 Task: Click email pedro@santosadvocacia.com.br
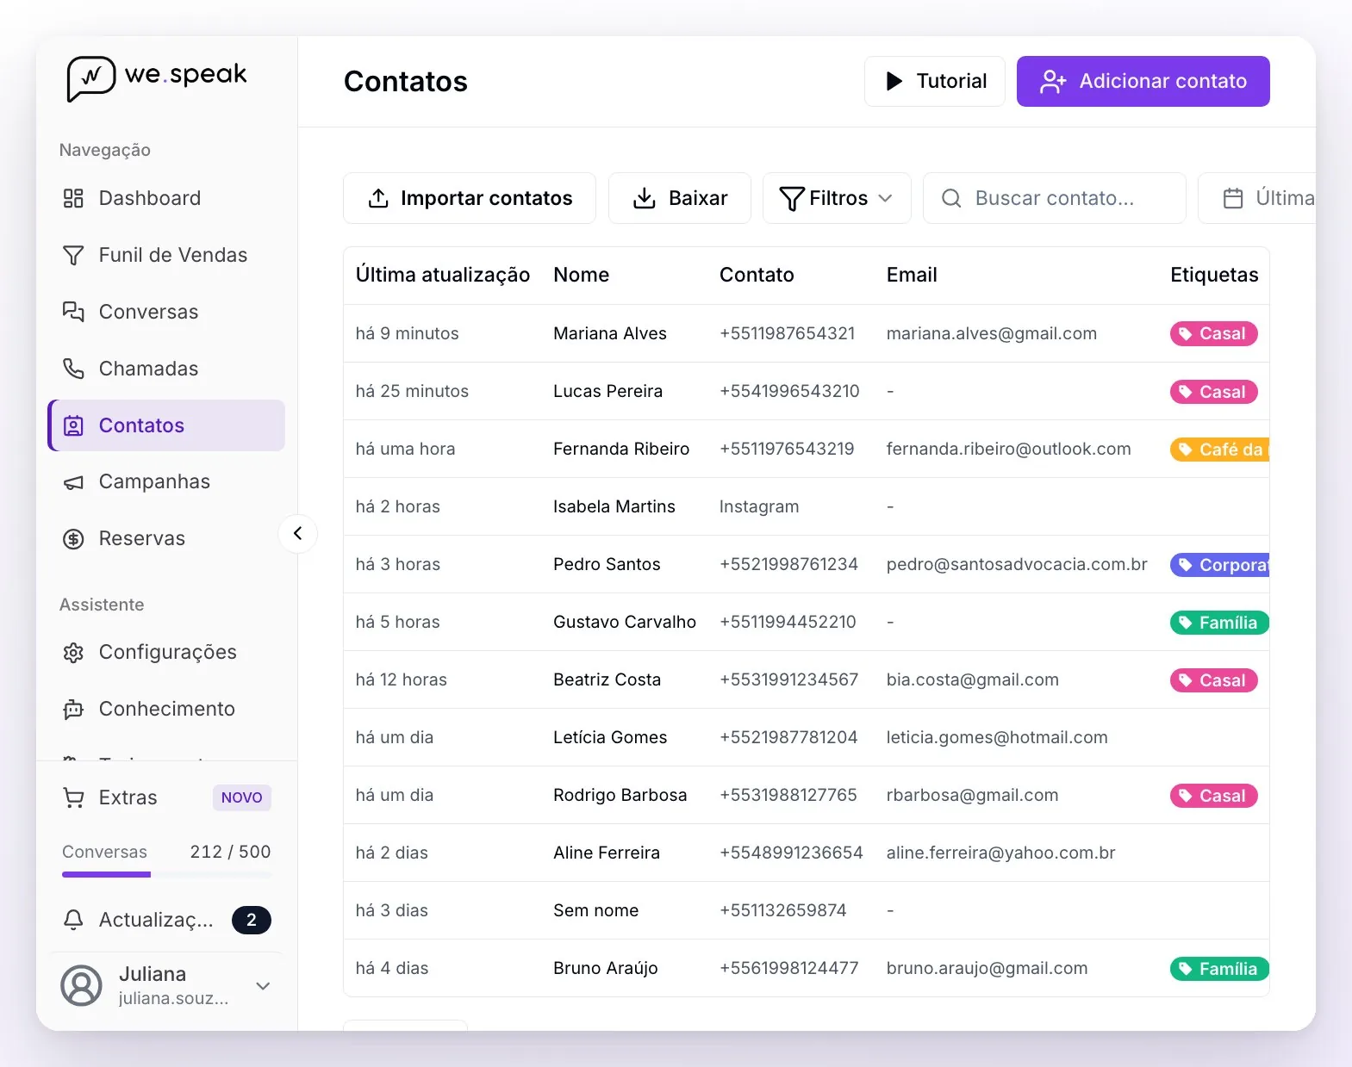pos(1017,564)
